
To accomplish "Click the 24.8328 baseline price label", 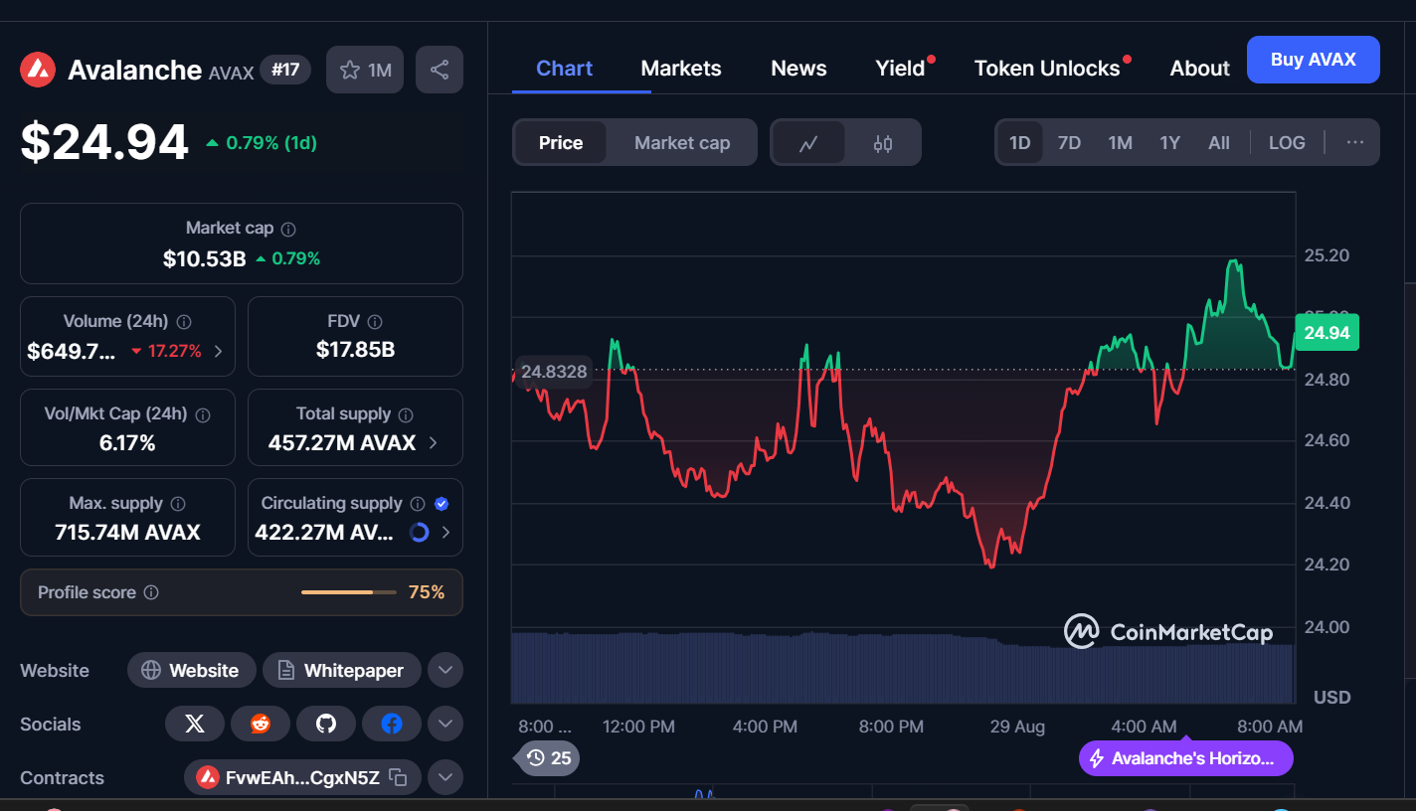I will pos(554,373).
